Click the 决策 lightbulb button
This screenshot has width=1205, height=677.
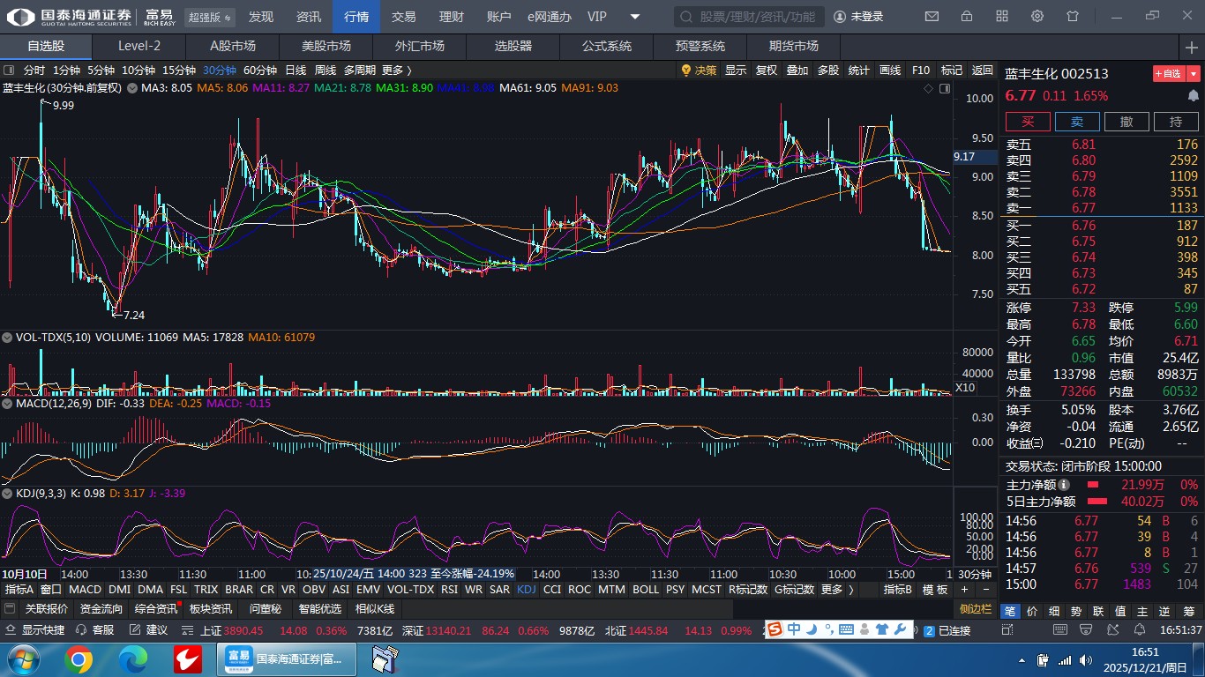pos(699,71)
